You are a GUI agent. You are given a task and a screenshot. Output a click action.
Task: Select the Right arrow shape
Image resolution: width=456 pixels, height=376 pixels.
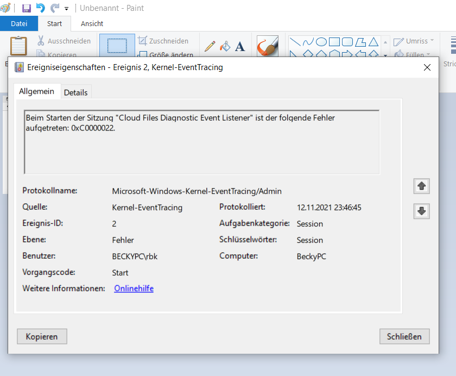pyautogui.click(x=347, y=54)
